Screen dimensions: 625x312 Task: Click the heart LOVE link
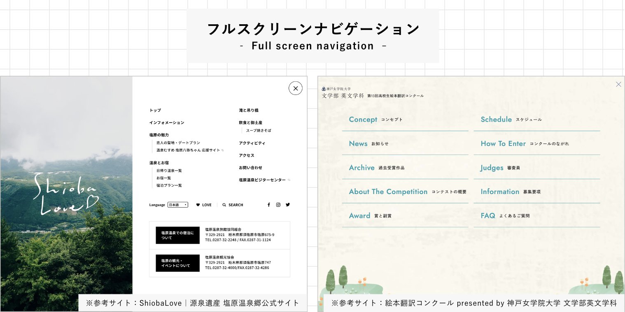204,205
